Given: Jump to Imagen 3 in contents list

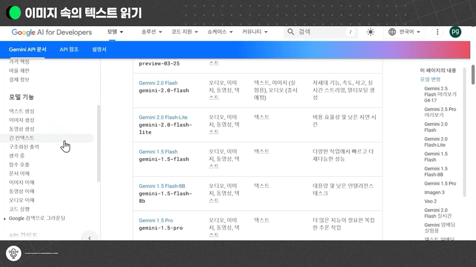Looking at the screenshot, I should (x=434, y=192).
